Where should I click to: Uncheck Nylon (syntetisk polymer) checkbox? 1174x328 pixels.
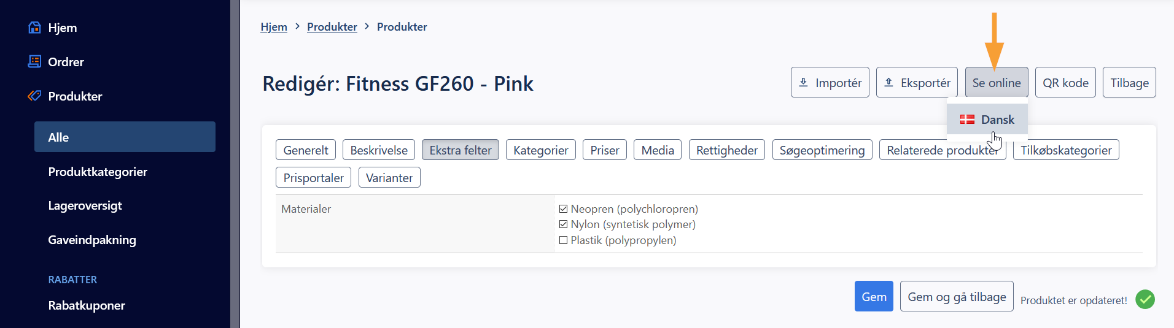[563, 224]
